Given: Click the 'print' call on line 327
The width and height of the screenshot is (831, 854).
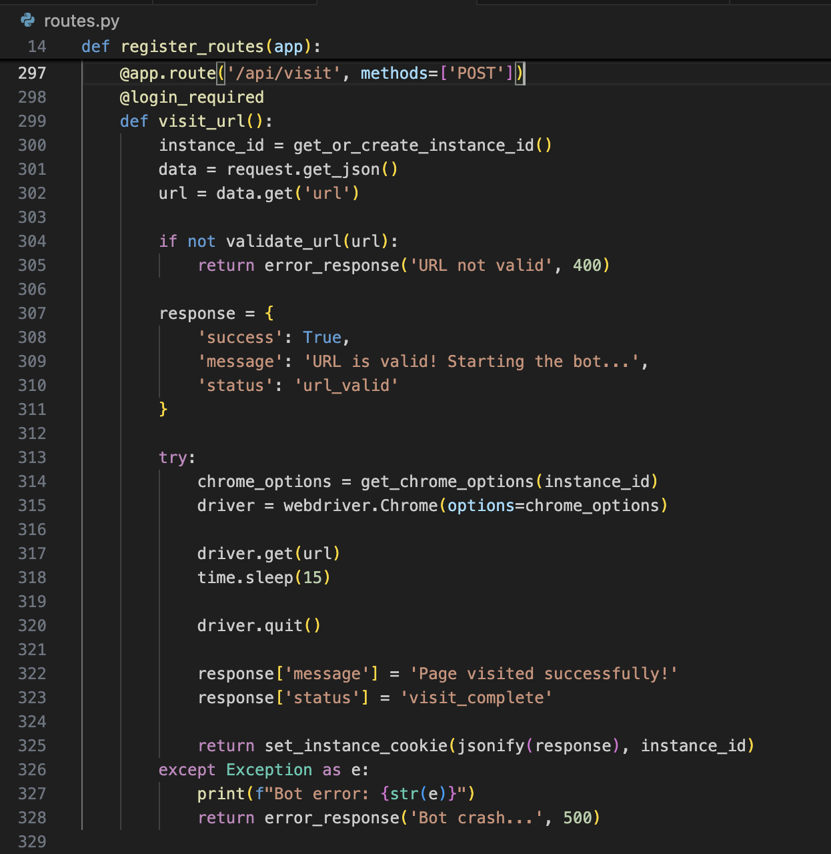Looking at the screenshot, I should point(221,794).
